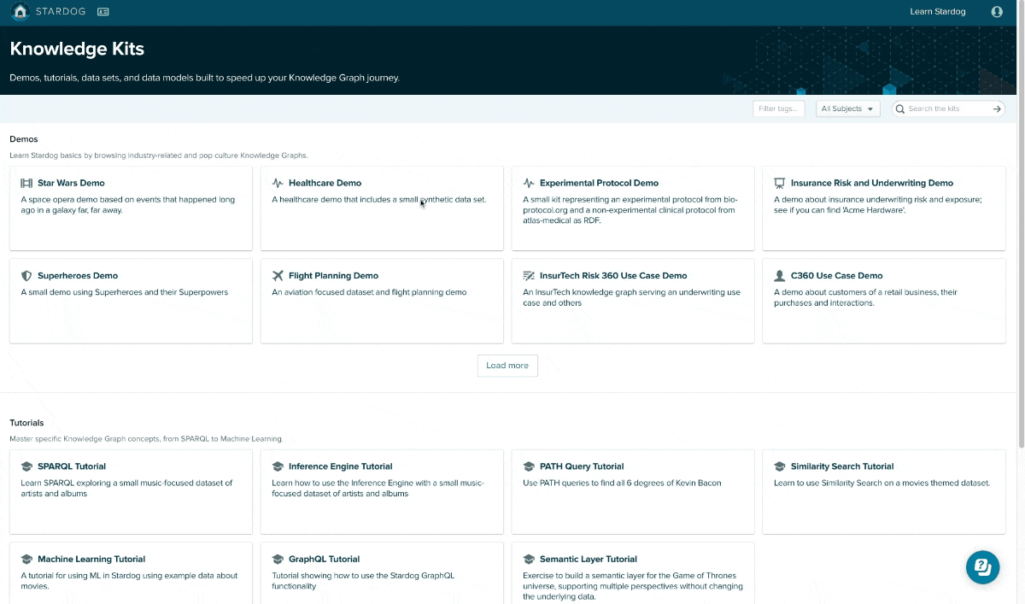Open the Machine Learning Tutorial title
The width and height of the screenshot is (1025, 604).
[91, 560]
